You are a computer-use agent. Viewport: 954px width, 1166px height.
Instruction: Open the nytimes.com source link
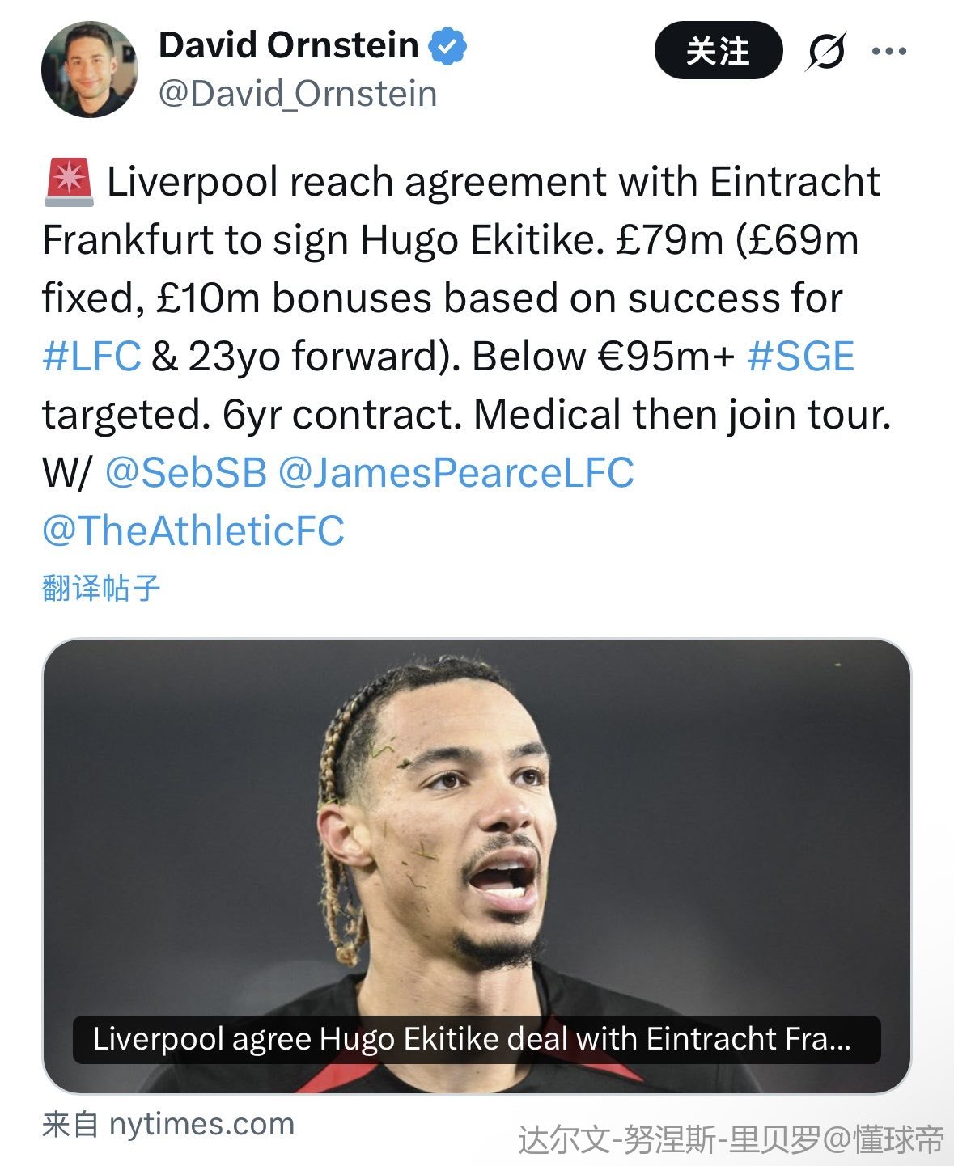click(201, 1124)
